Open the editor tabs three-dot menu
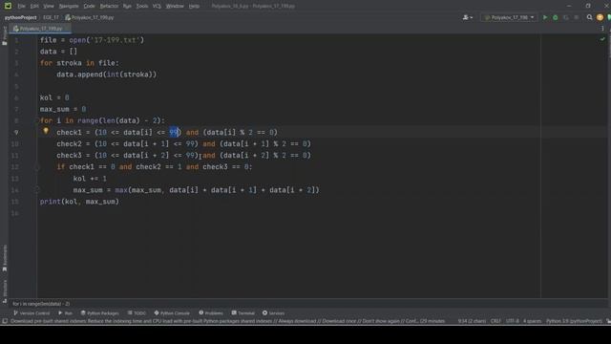 (x=602, y=29)
